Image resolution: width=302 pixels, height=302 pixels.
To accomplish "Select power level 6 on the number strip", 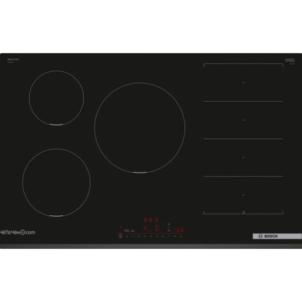I will coord(163,236).
